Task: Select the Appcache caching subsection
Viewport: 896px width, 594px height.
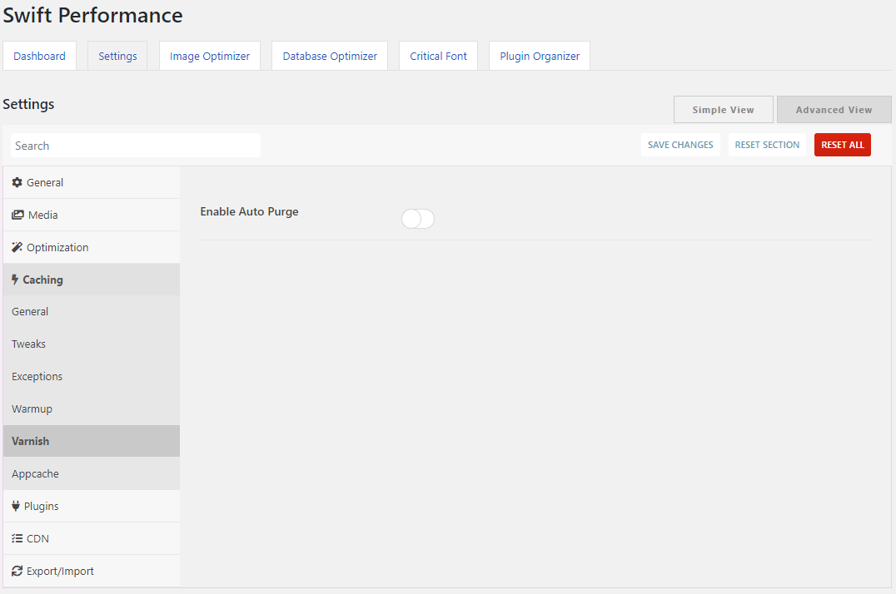Action: [x=92, y=473]
